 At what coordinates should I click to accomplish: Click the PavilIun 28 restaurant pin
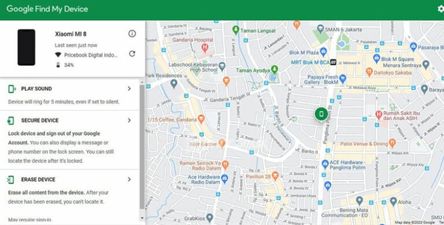275,176
